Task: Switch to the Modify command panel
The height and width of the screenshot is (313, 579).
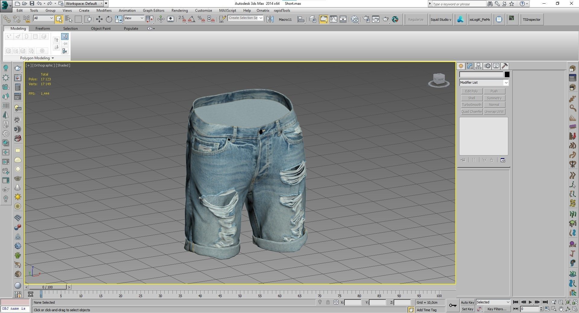Action: (470, 66)
